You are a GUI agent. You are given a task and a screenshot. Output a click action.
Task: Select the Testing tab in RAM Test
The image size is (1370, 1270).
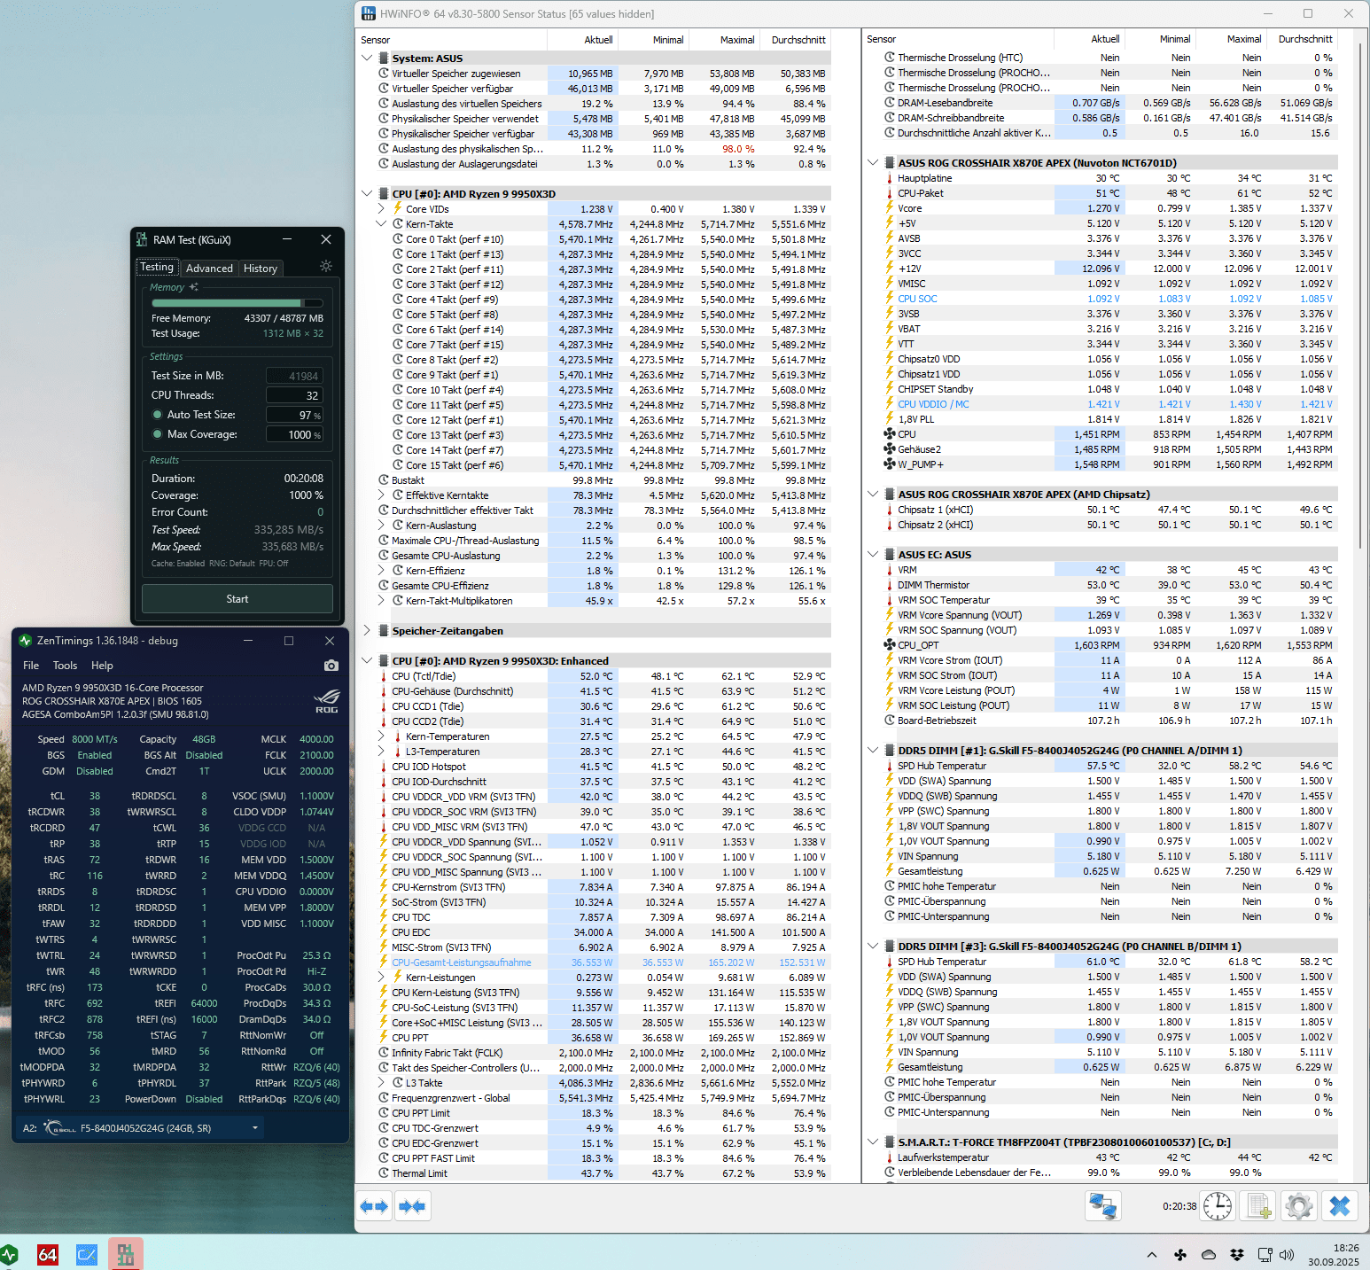point(157,267)
